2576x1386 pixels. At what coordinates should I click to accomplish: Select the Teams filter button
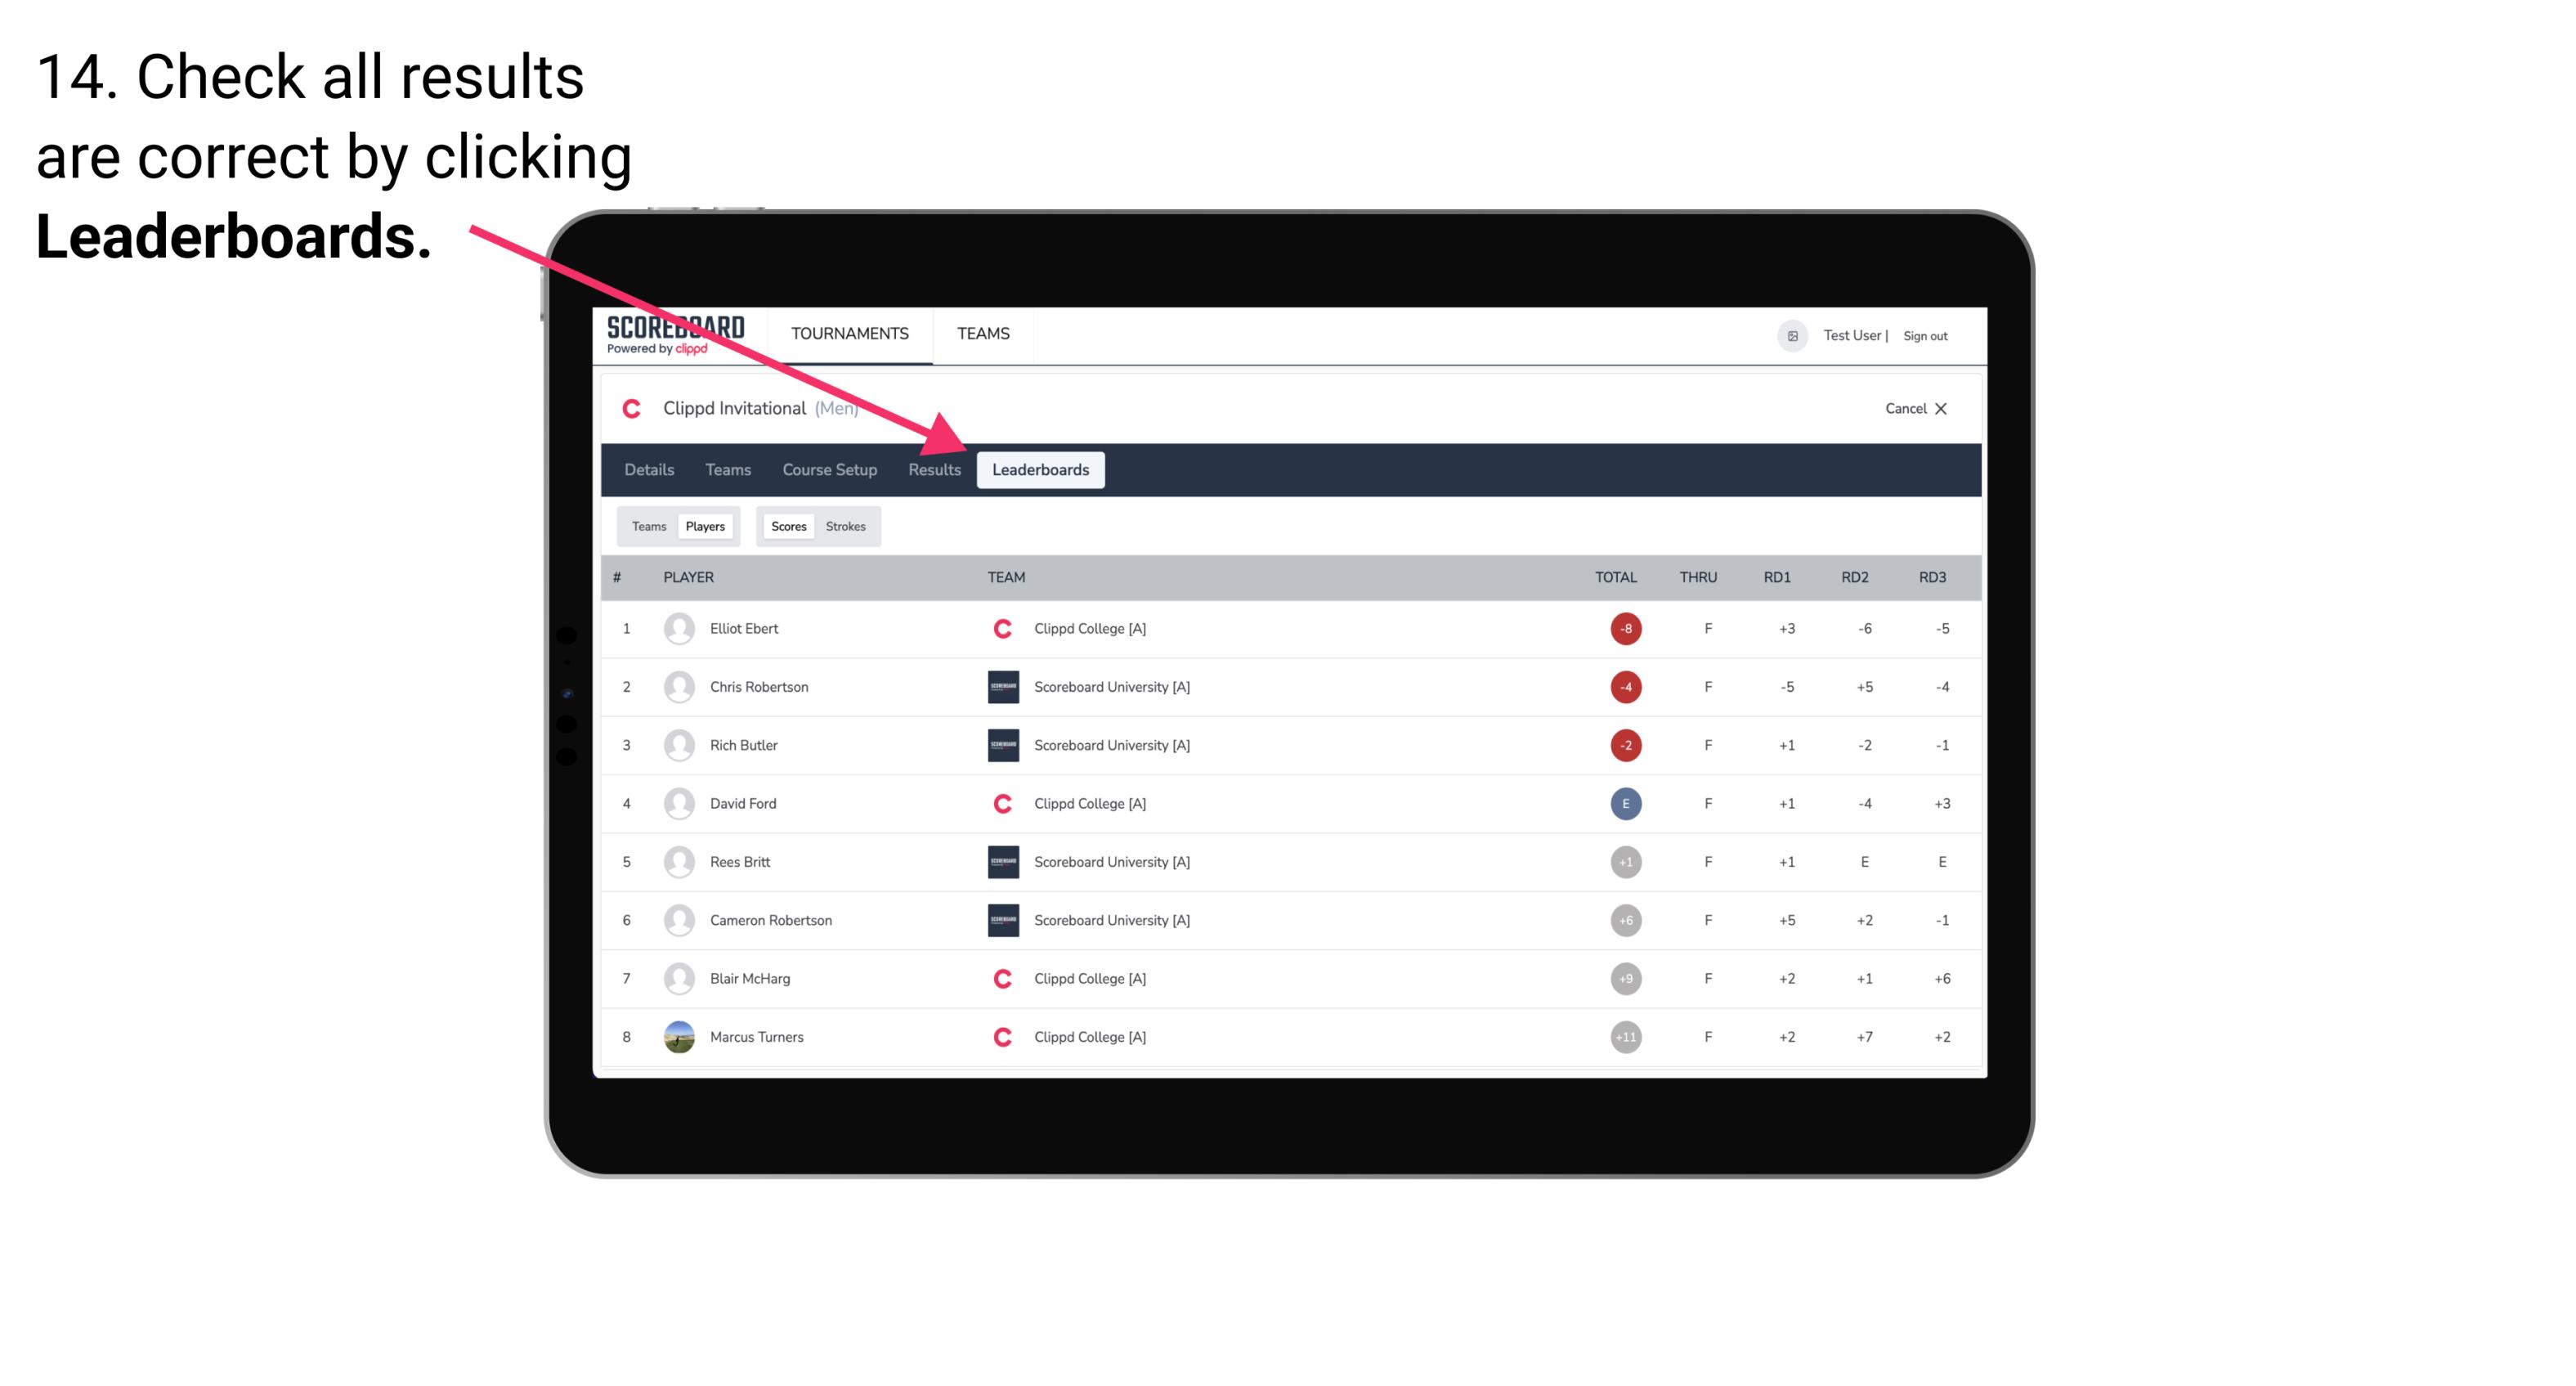click(647, 526)
